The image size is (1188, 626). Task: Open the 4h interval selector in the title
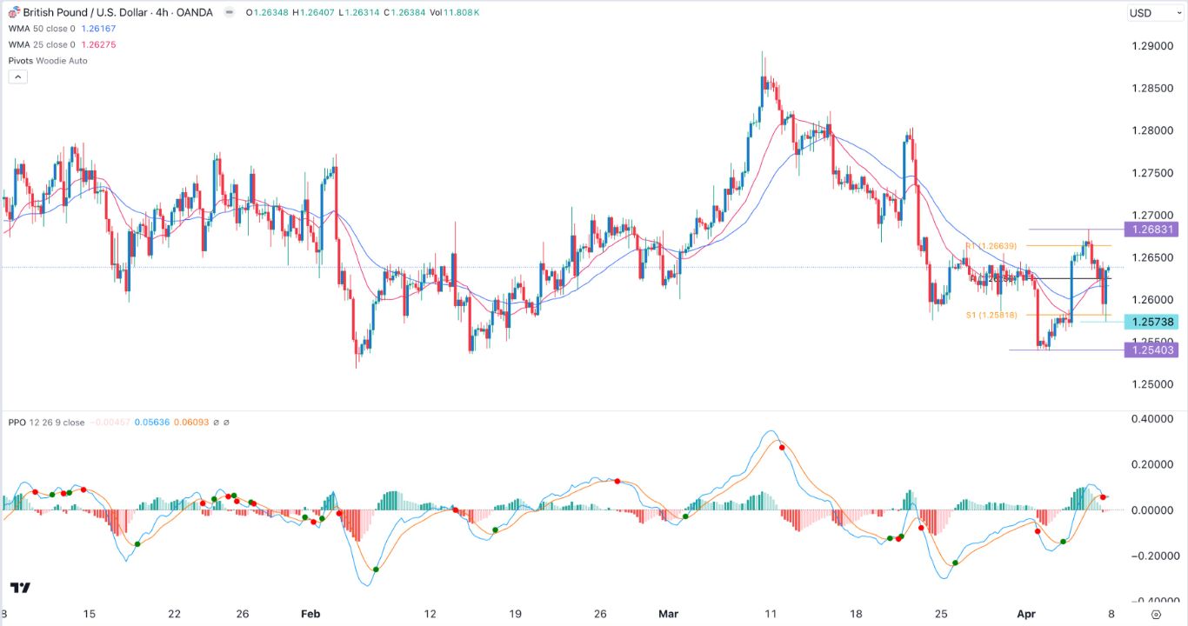160,12
